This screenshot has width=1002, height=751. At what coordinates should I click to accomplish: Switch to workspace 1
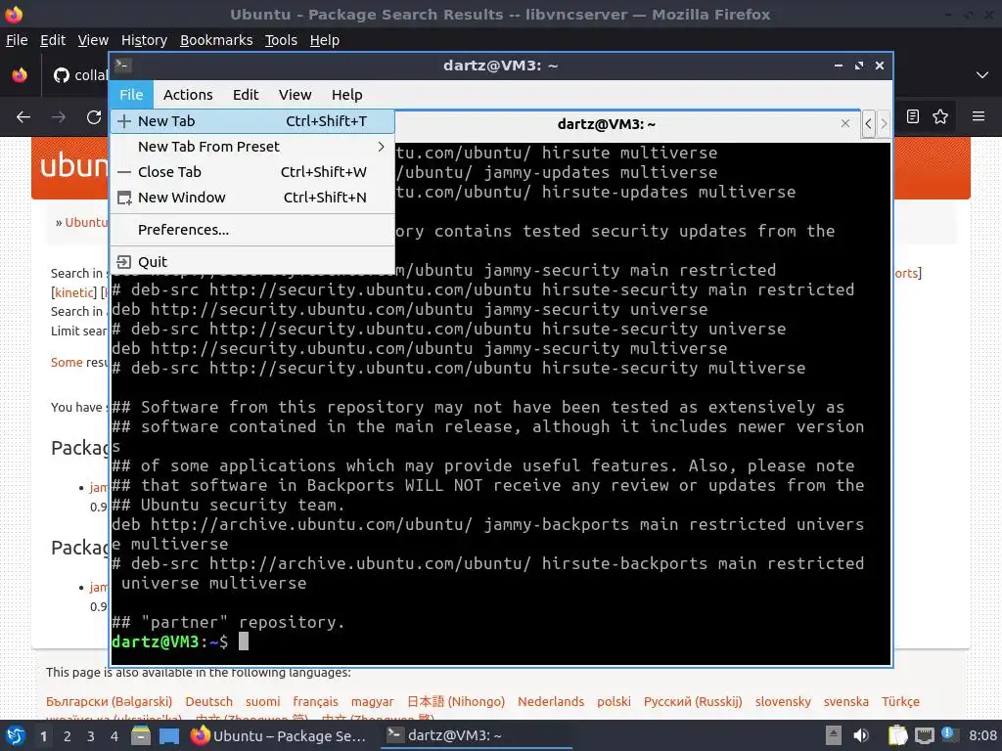(43, 736)
